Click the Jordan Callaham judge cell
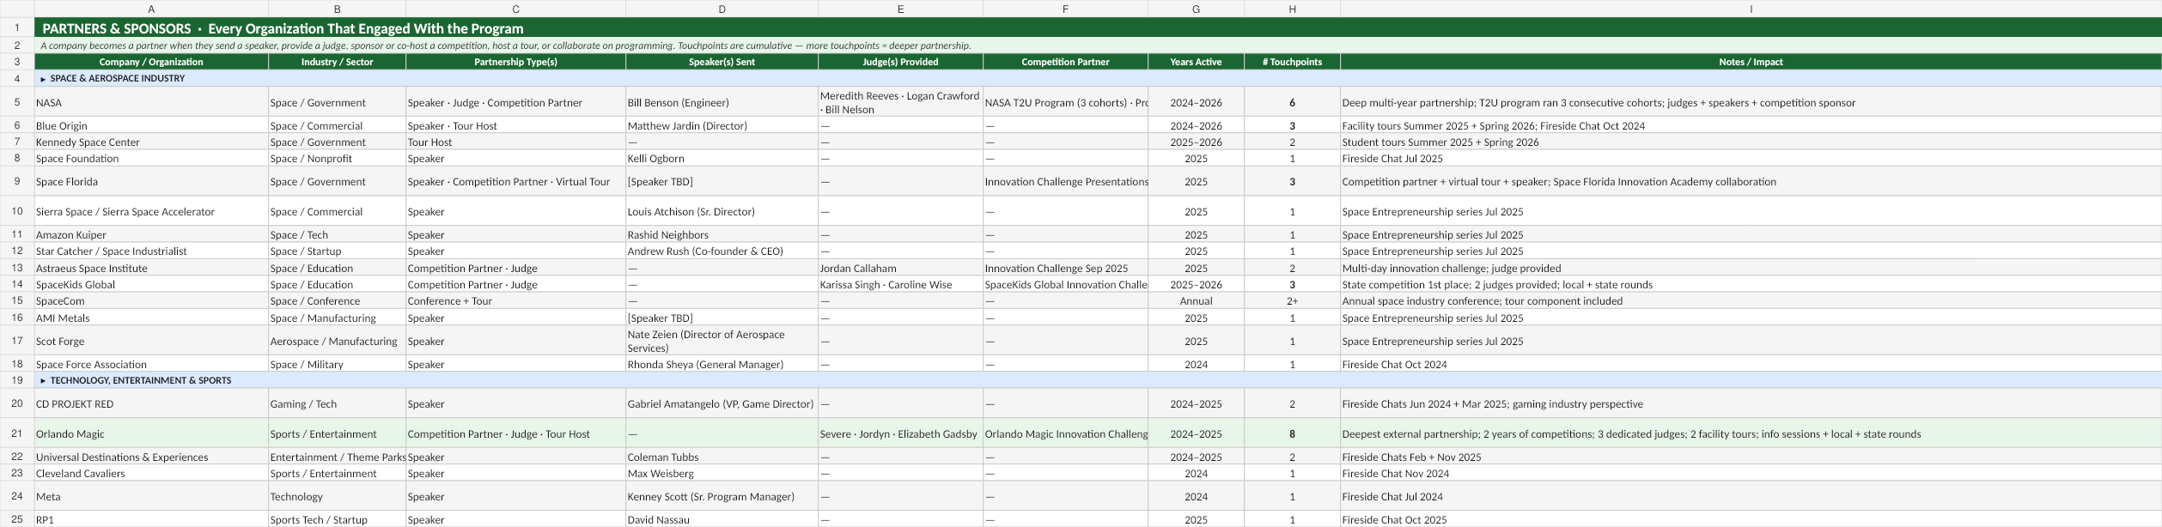This screenshot has height=527, width=2162. 900,268
